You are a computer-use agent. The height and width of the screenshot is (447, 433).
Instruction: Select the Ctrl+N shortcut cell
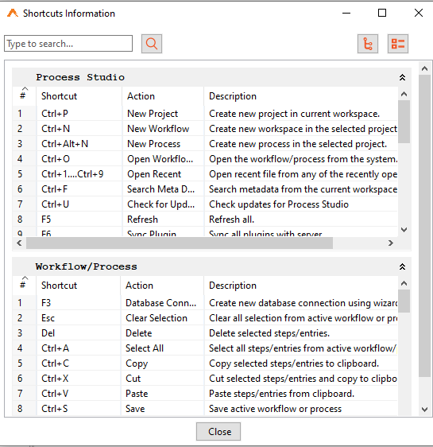79,129
